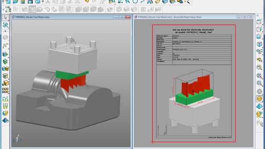Maximize the TSPM2012_Mould_Tool model window
This screenshot has height=149, width=265.
(122, 17)
